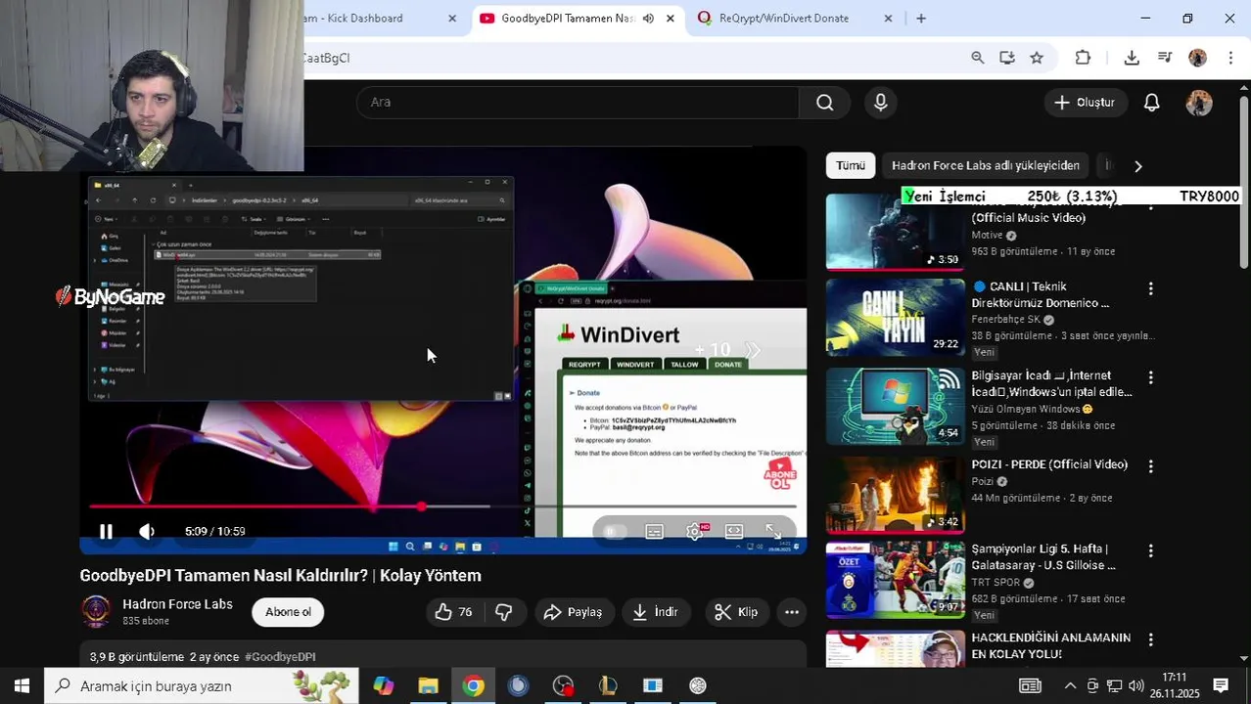Click the Klip button
This screenshot has width=1251, height=704.
click(x=736, y=612)
